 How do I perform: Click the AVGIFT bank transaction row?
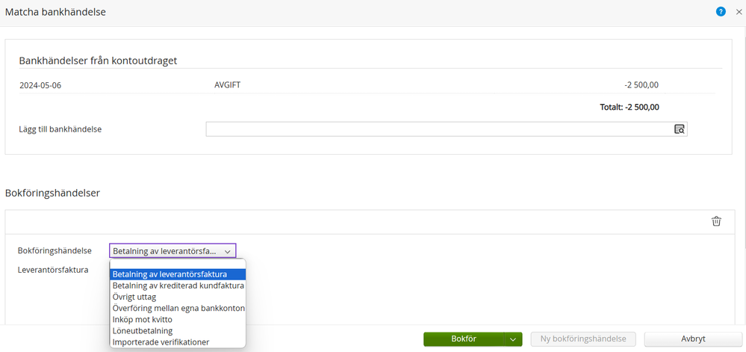(x=227, y=85)
